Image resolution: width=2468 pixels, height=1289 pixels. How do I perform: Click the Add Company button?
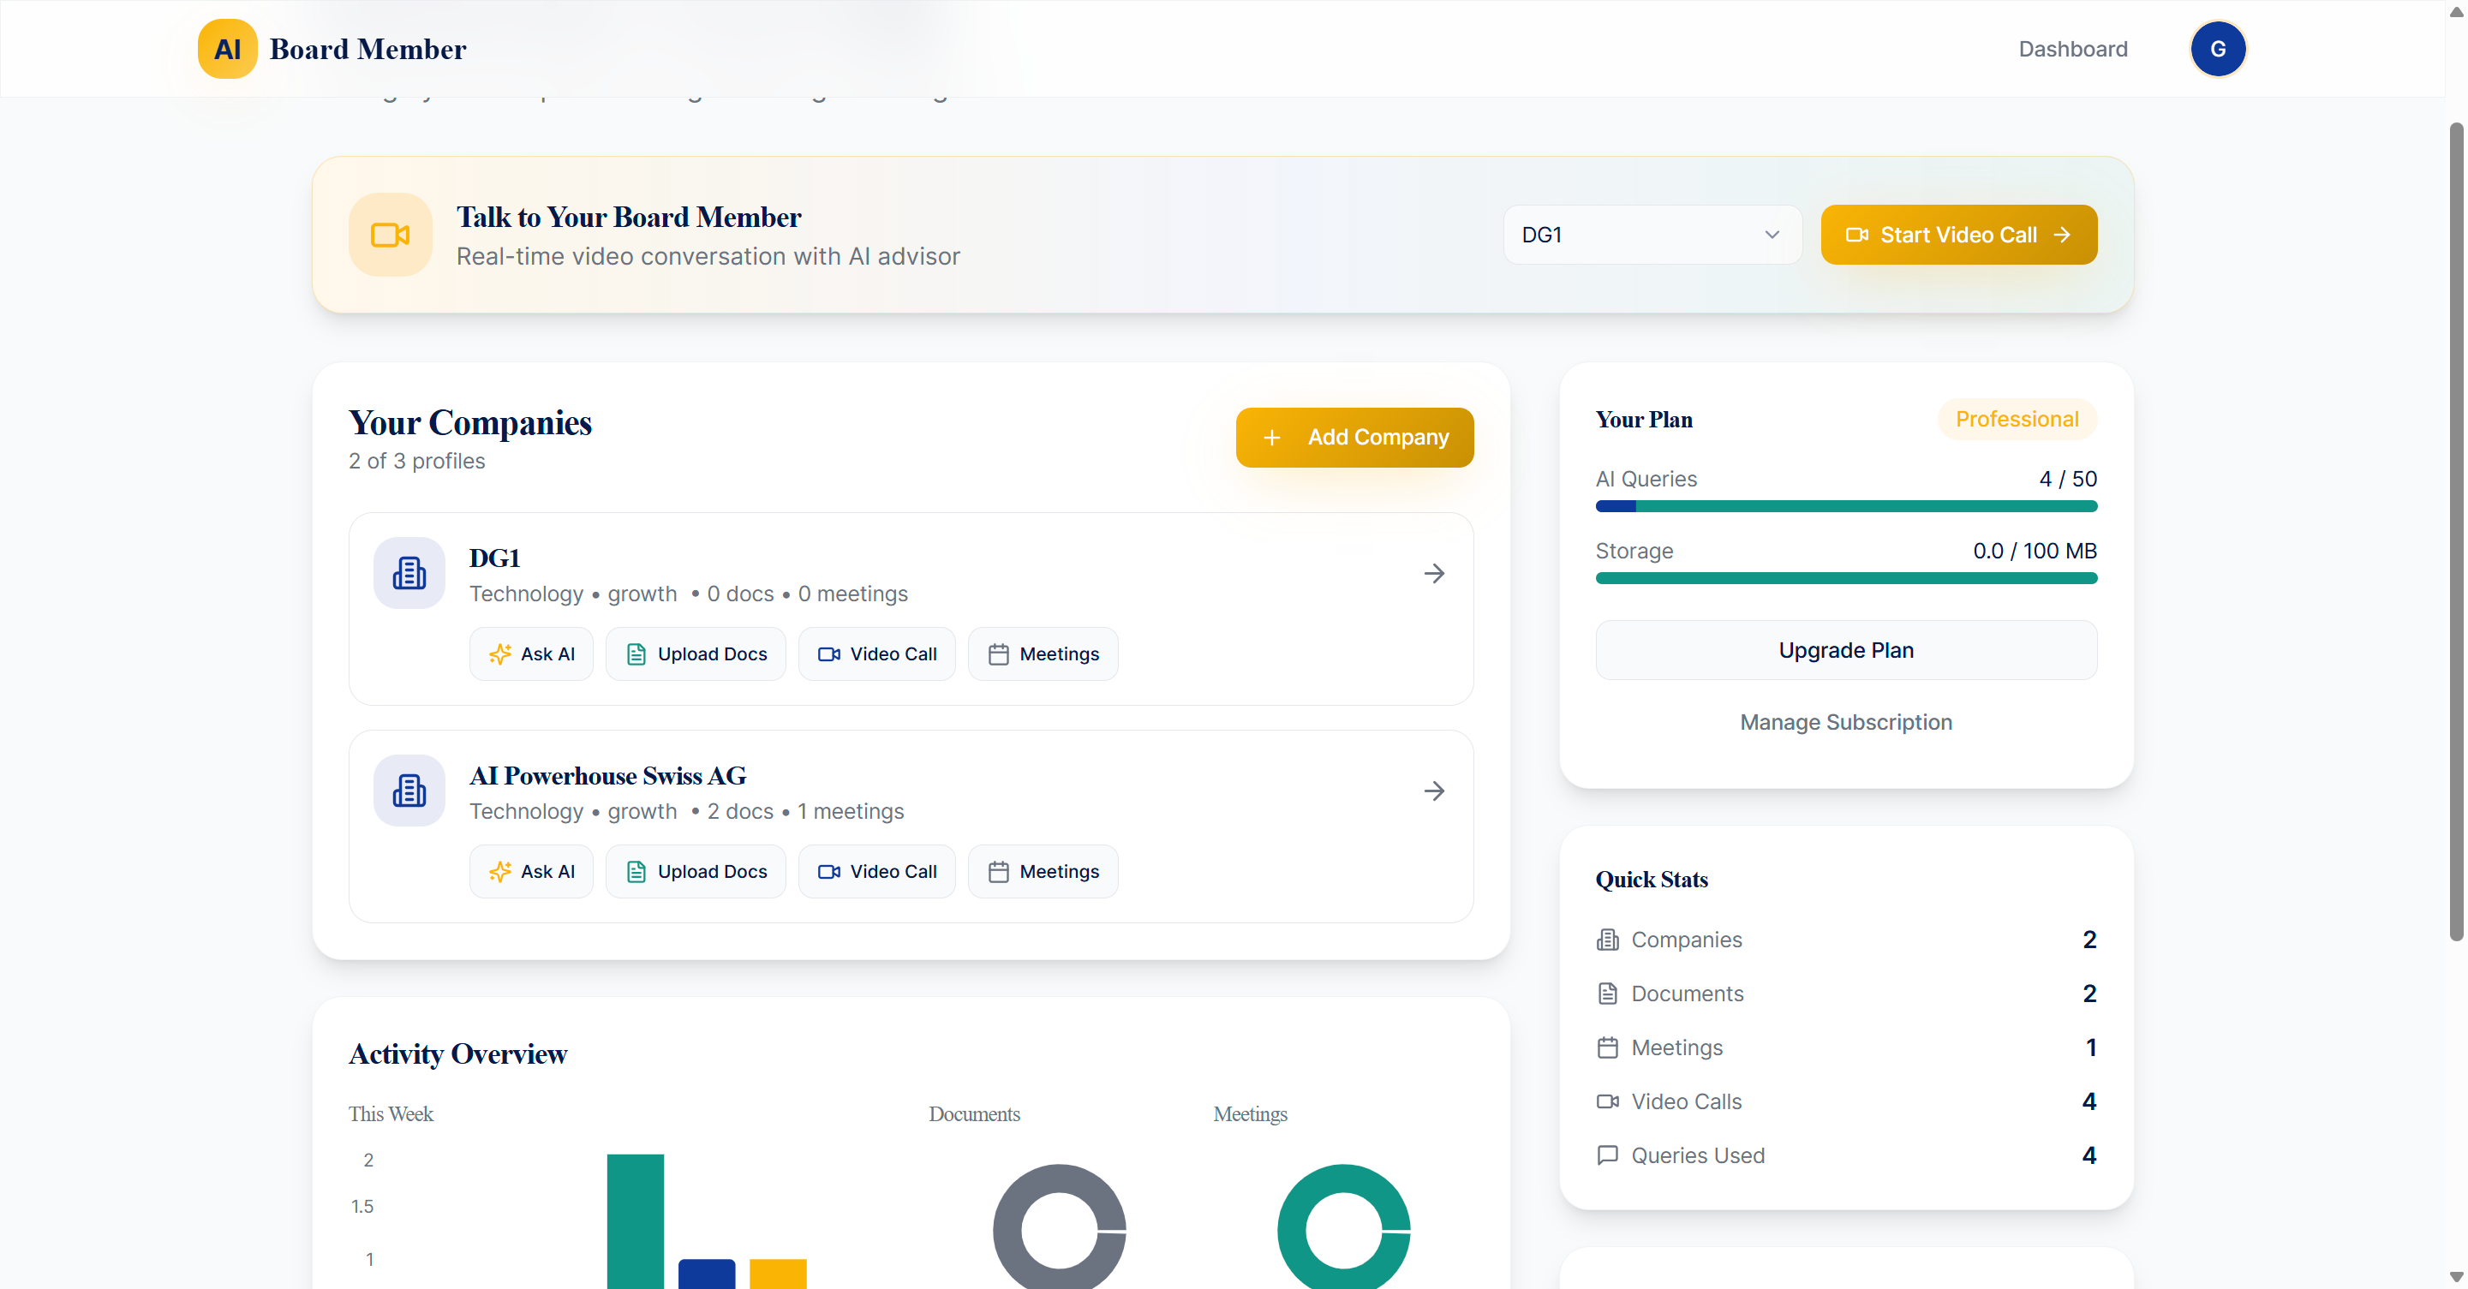(x=1354, y=438)
